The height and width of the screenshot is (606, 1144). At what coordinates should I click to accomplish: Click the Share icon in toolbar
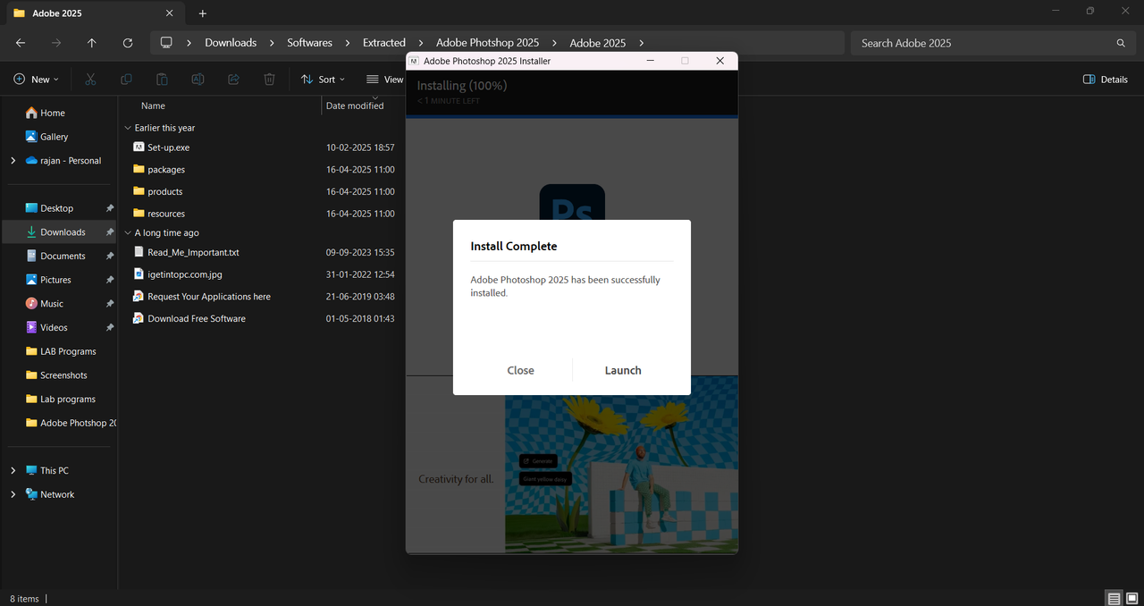(x=233, y=80)
